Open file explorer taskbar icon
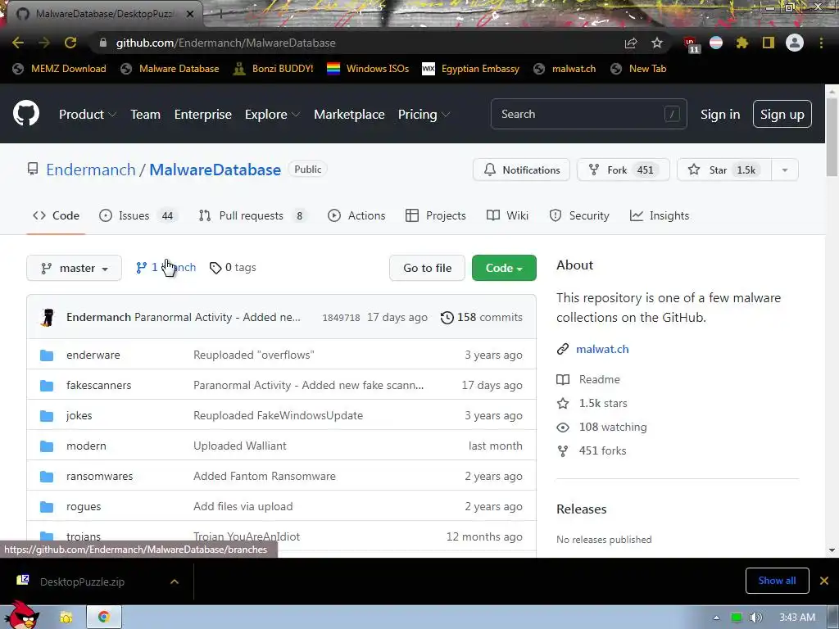 pyautogui.click(x=66, y=618)
